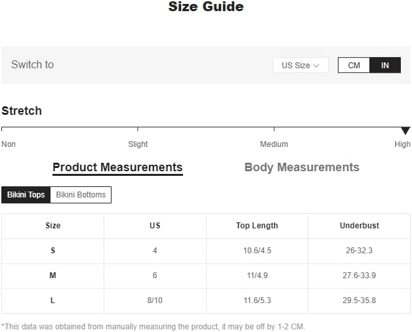Image resolution: width=412 pixels, height=332 pixels.
Task: Click the US column header
Action: pos(155,226)
